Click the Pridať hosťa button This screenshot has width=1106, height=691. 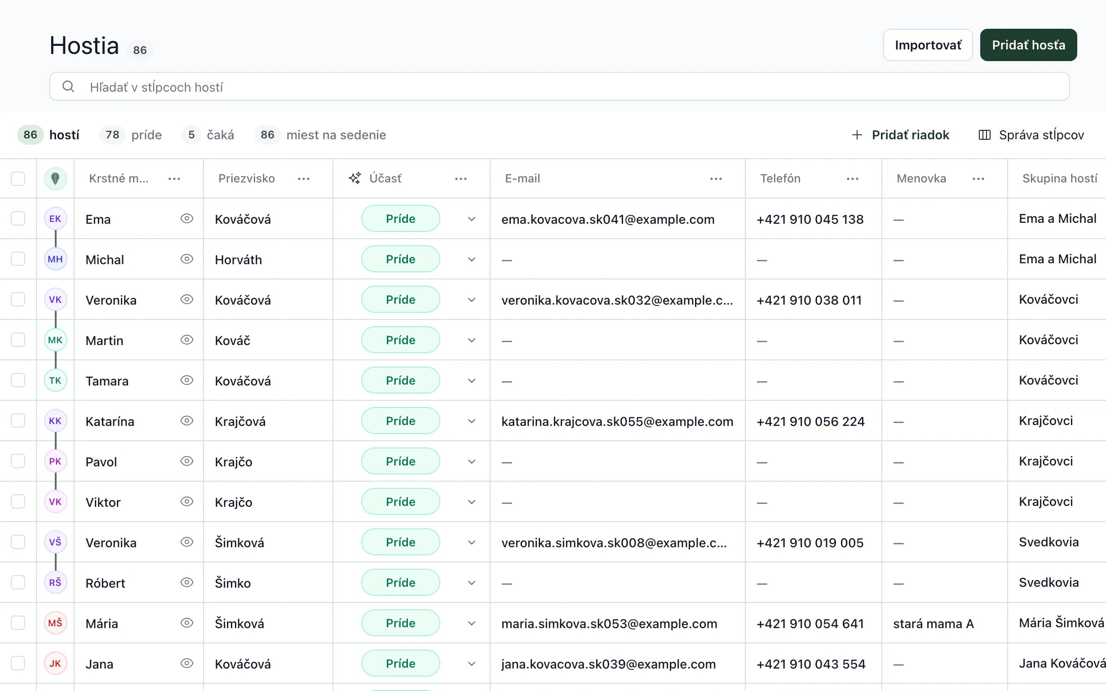pyautogui.click(x=1028, y=45)
